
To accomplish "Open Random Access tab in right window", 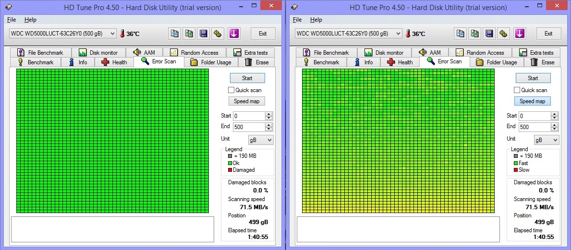I will click(x=480, y=52).
